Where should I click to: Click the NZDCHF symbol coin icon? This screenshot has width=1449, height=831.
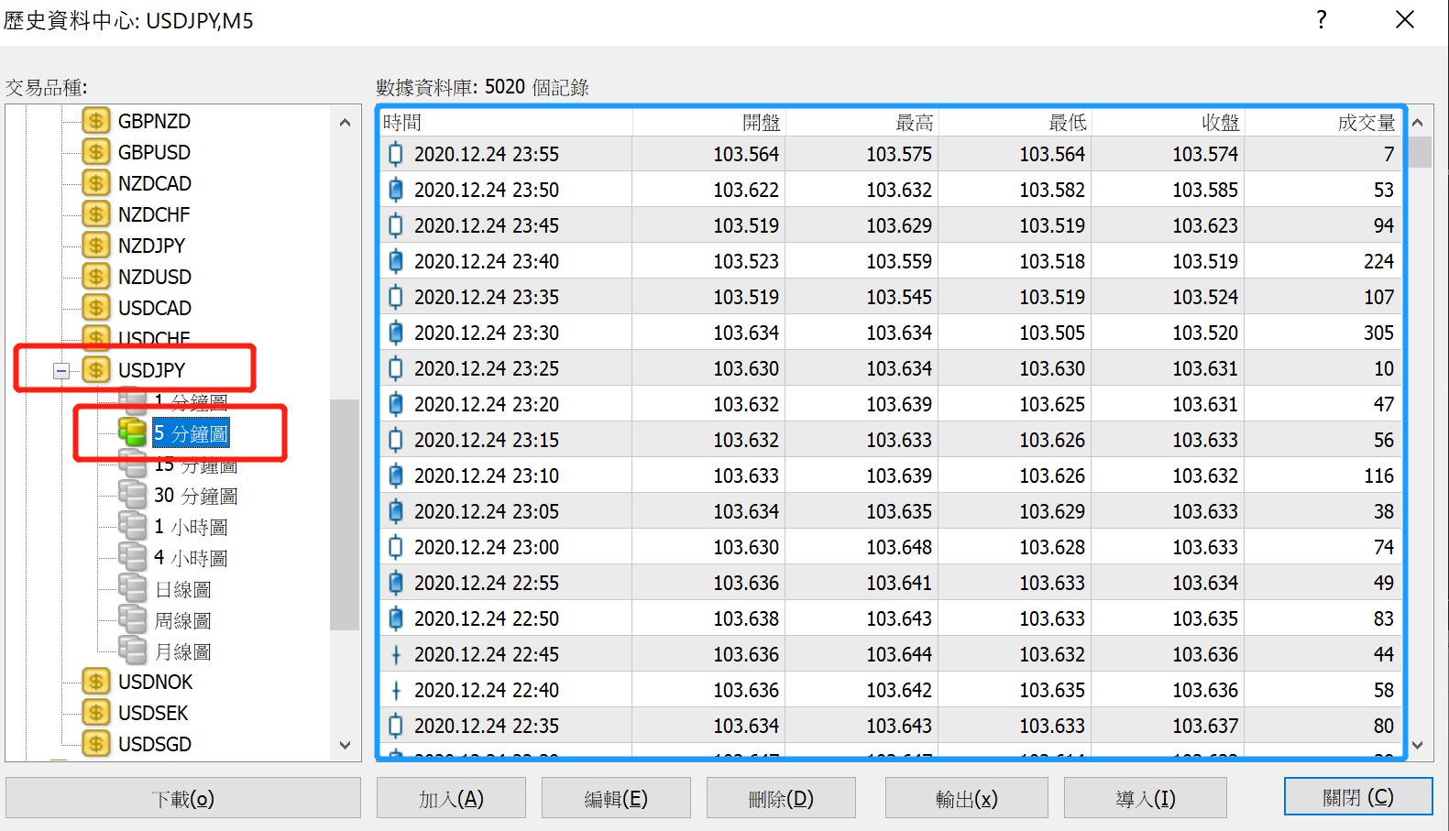click(x=95, y=214)
